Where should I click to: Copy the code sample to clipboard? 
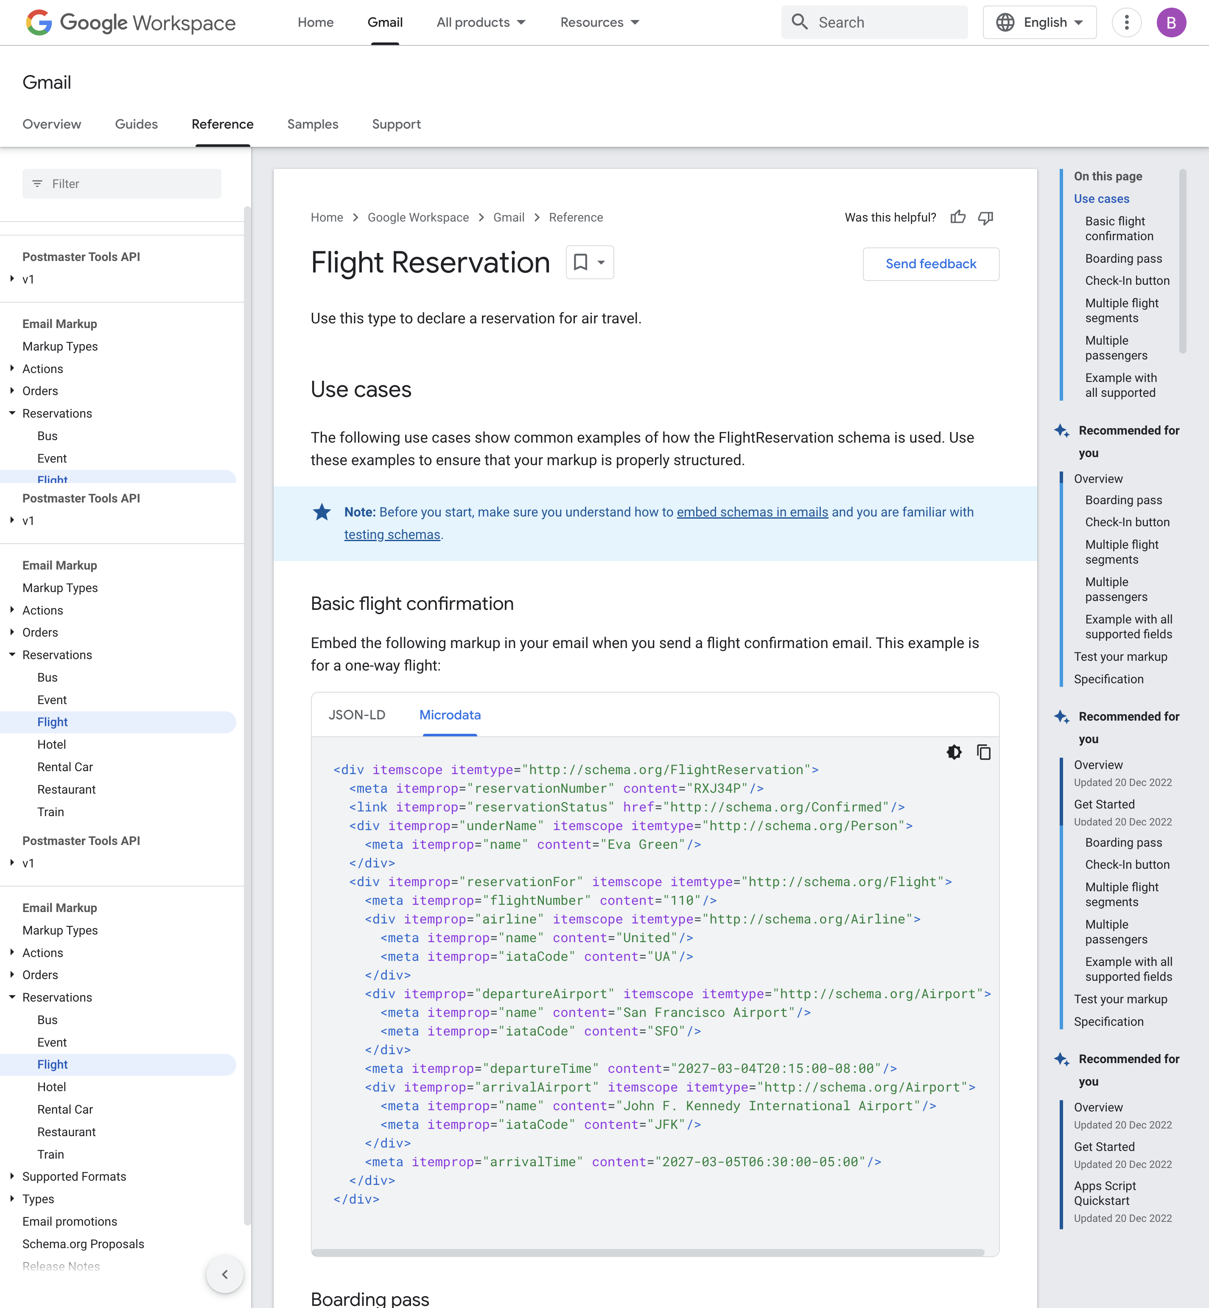[983, 752]
